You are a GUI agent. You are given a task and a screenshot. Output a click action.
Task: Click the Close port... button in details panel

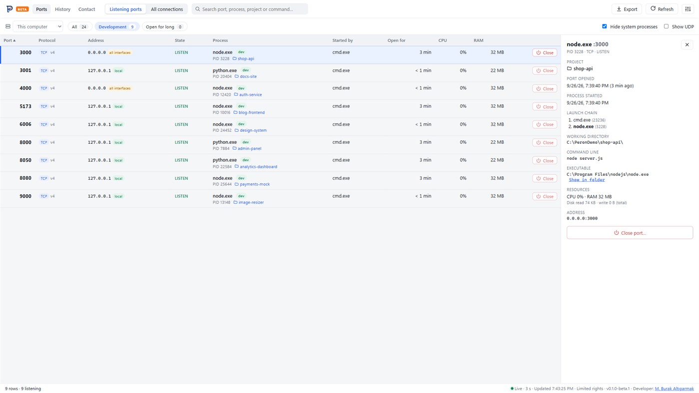(x=630, y=233)
